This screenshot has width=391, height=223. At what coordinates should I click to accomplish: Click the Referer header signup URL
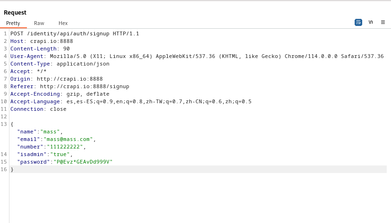pos(85,86)
